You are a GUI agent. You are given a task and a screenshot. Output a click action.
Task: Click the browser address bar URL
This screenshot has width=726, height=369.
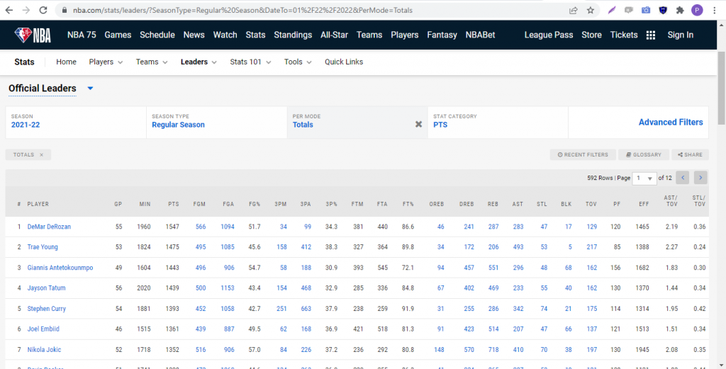point(242,10)
